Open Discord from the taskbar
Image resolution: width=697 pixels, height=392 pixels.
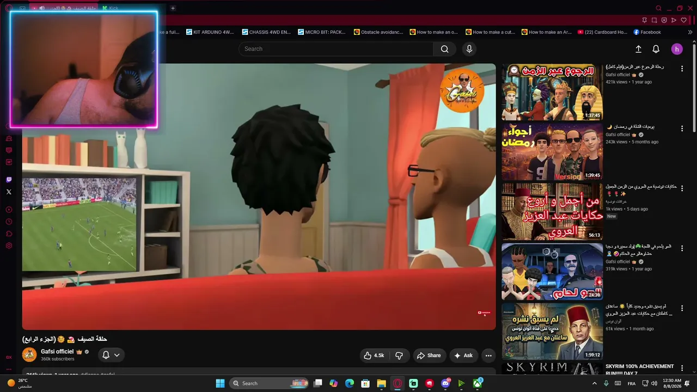click(x=445, y=383)
